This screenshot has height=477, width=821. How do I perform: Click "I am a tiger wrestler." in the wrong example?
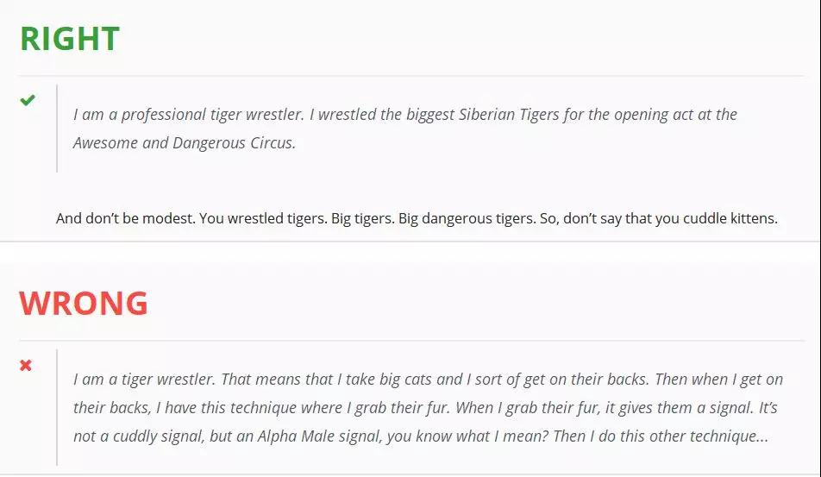click(x=143, y=380)
